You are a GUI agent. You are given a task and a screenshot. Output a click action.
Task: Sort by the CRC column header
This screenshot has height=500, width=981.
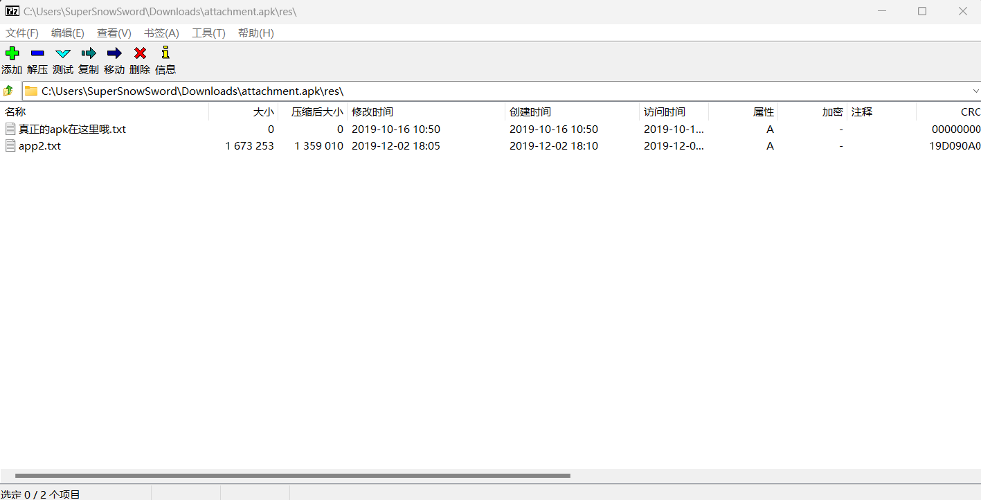(x=948, y=111)
